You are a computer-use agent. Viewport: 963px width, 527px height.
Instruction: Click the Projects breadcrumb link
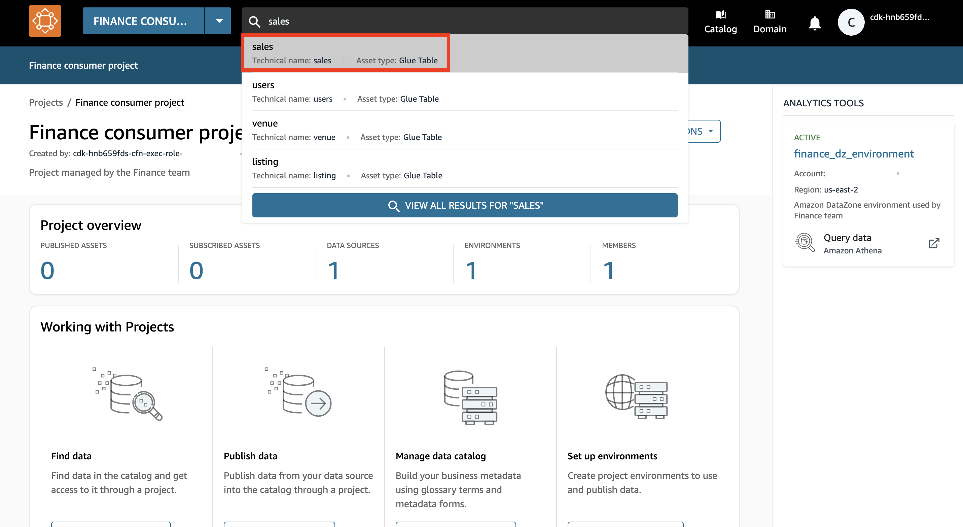(46, 102)
